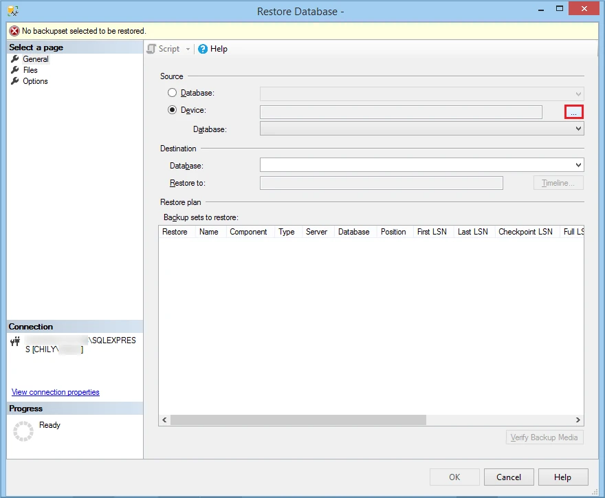Image resolution: width=605 pixels, height=498 pixels.
Task: Expand the Script dropdown arrow
Action: click(188, 49)
